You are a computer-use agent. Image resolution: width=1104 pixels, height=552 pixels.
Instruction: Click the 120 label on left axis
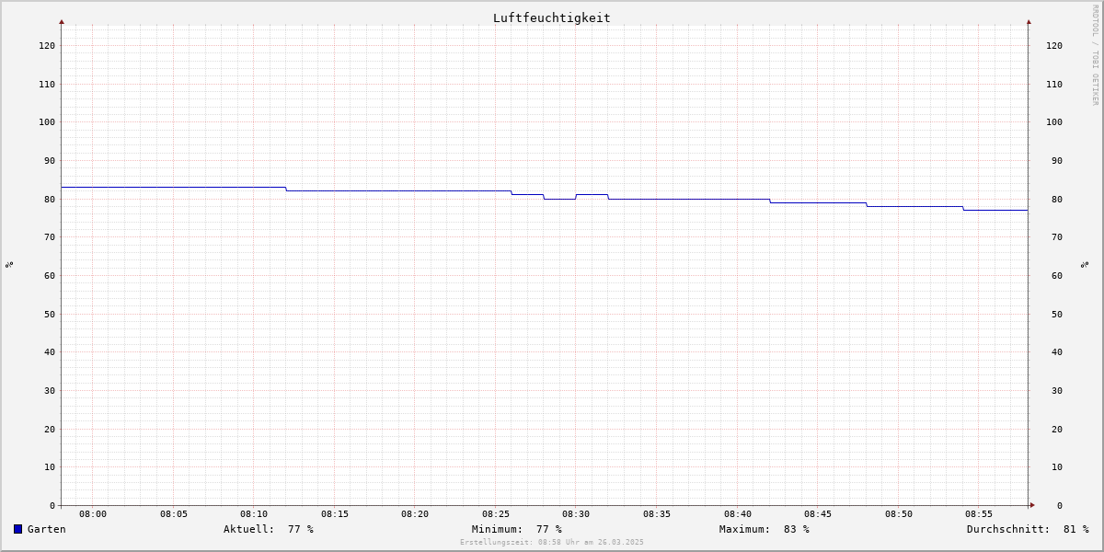coord(47,45)
